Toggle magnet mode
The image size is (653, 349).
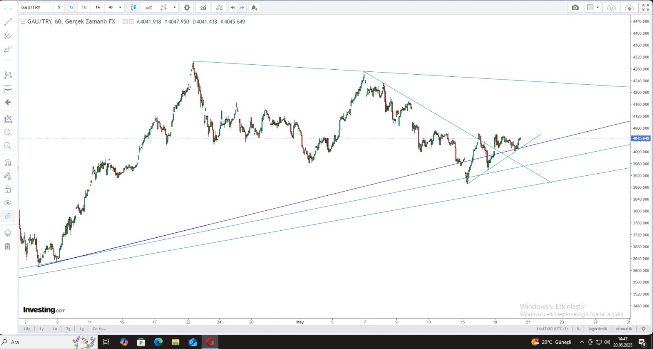8,163
